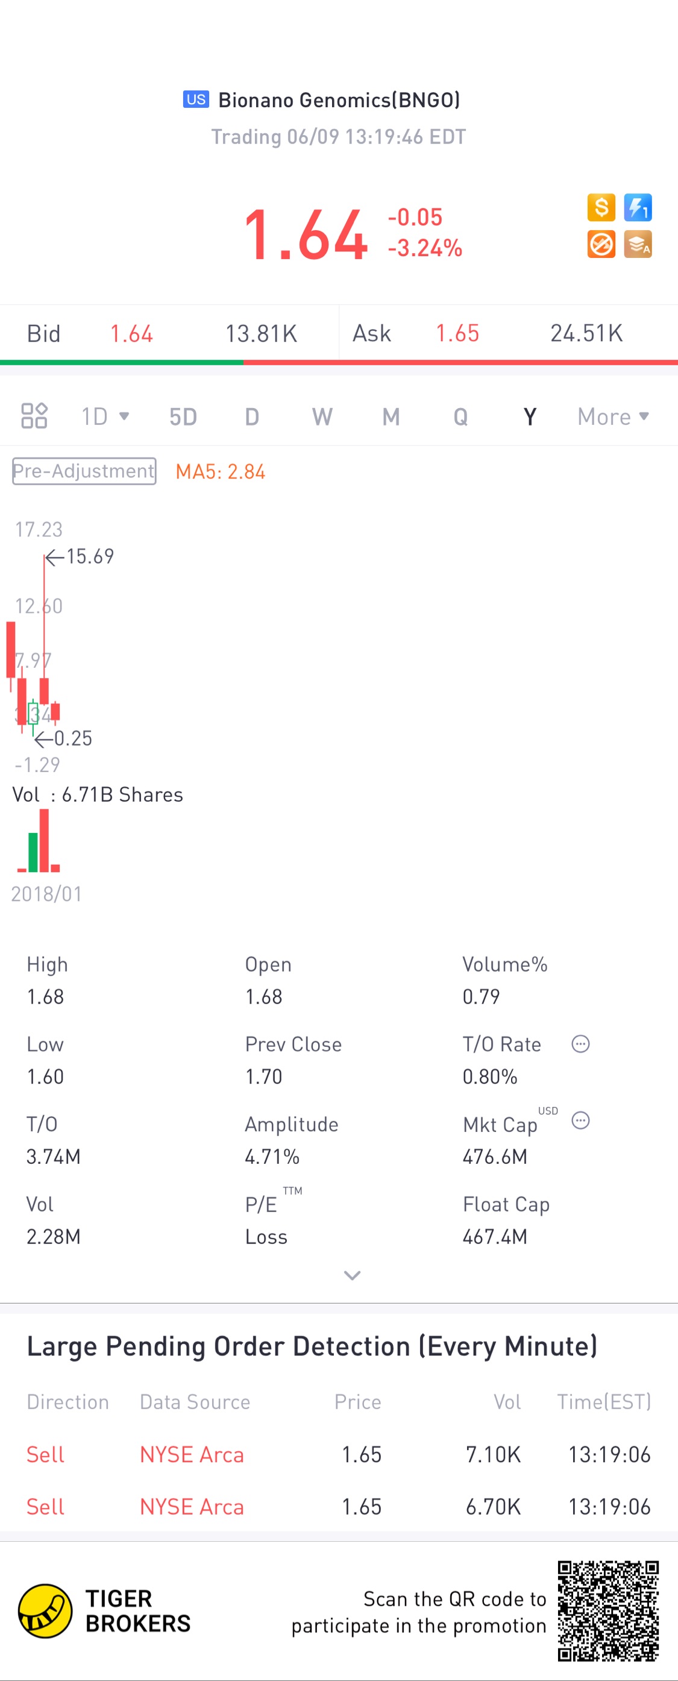This screenshot has width=678, height=1681.
Task: Tap the brown stacked layers badge
Action: click(x=638, y=245)
